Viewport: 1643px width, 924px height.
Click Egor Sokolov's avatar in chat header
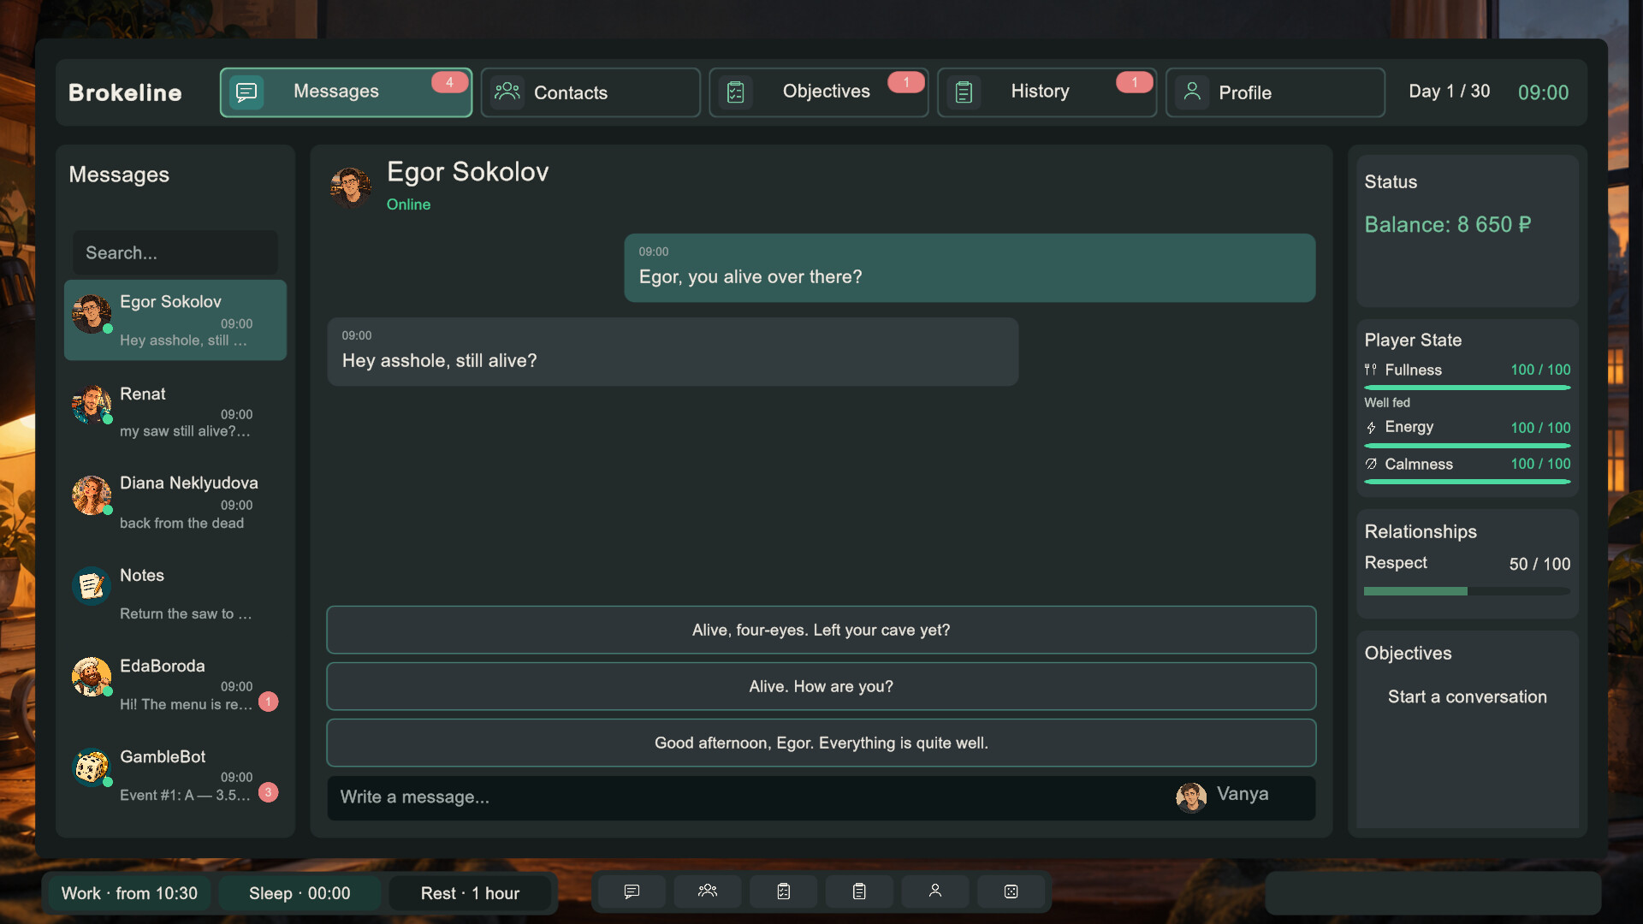pyautogui.click(x=351, y=187)
